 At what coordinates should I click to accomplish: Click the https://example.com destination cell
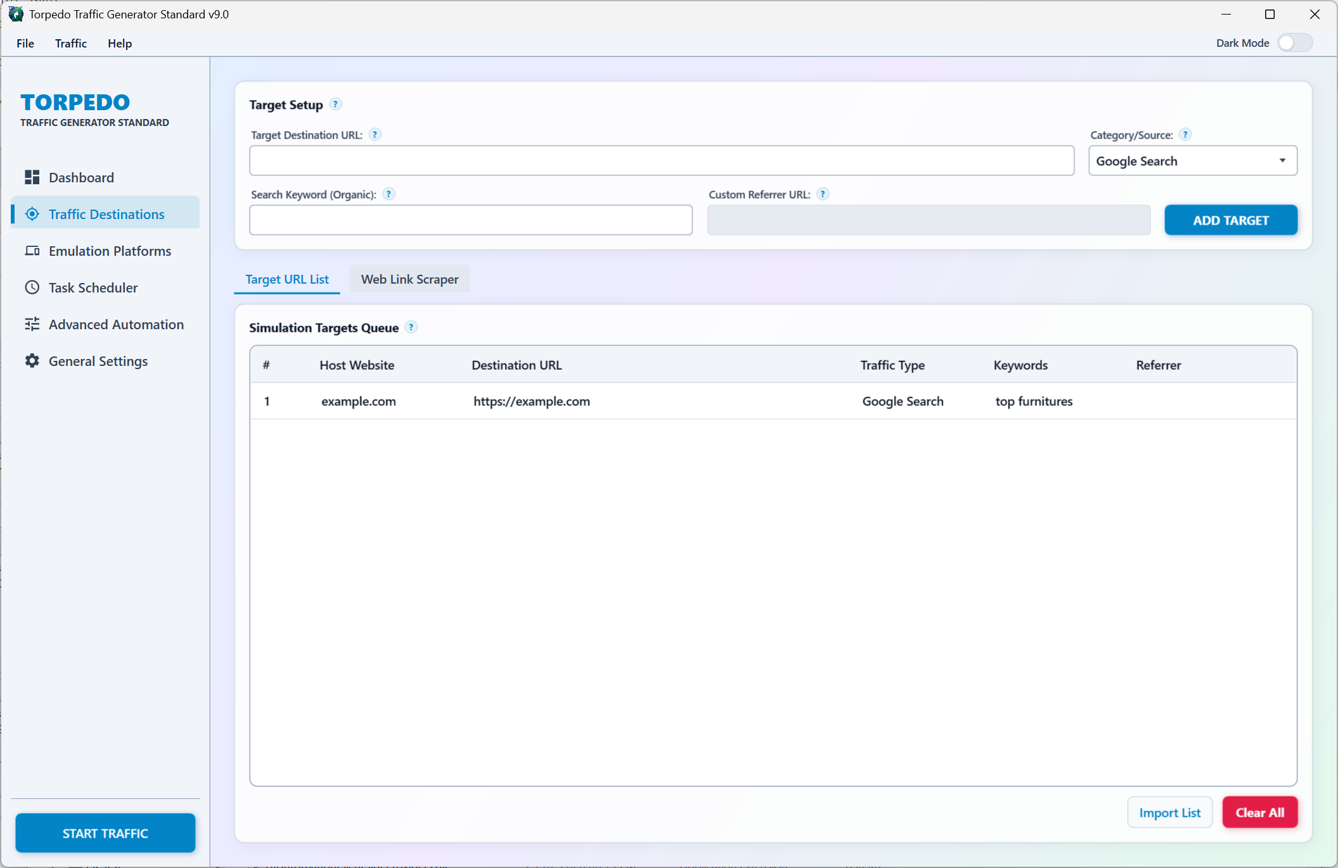(532, 401)
